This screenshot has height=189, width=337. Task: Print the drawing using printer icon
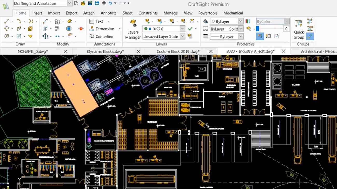104,3
